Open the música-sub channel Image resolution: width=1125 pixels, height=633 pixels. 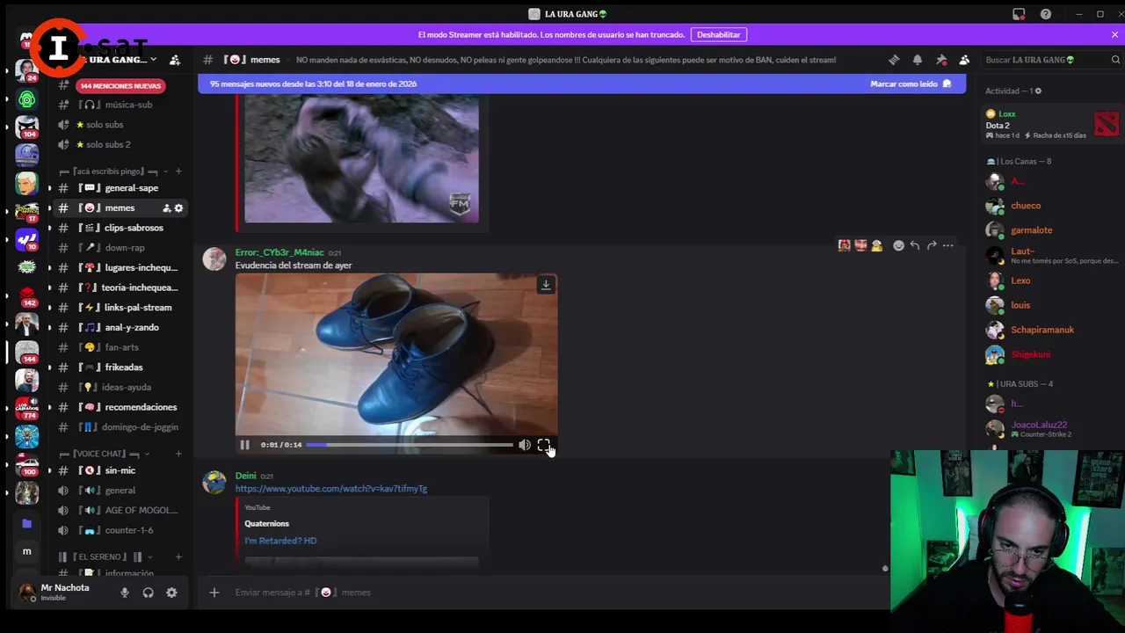point(120,105)
